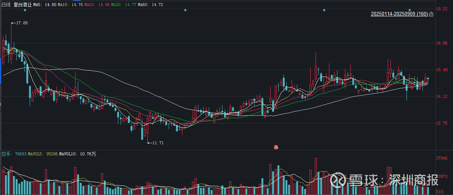Click the MA60: 14.72 indicator label
Viewport: 453px width, 195px height.
(x=150, y=5)
